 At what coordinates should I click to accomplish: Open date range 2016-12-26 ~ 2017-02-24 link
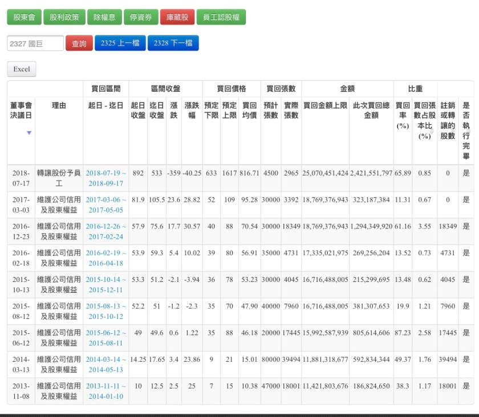(105, 231)
